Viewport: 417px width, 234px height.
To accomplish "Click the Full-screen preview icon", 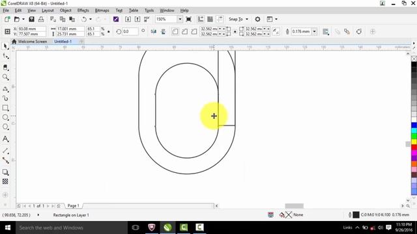I will 188,19.
